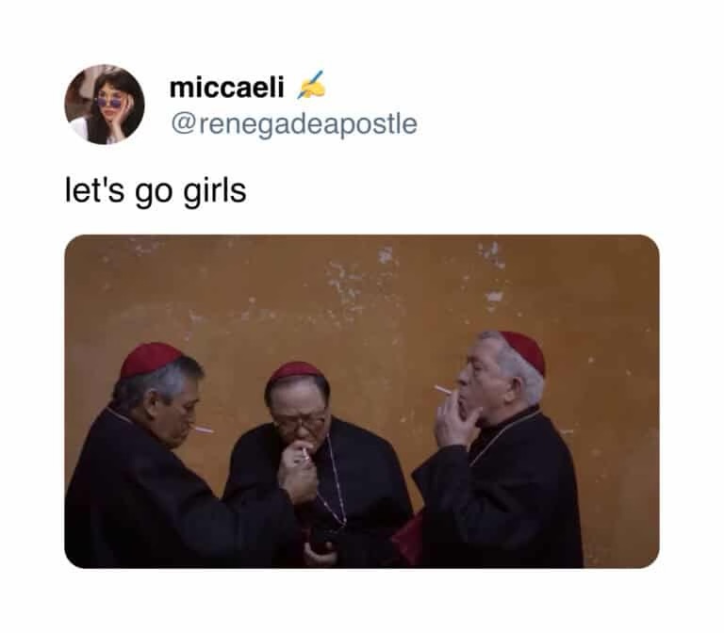Click the left man's red skullcap
Viewport: 724px width, 633px height.
point(150,359)
